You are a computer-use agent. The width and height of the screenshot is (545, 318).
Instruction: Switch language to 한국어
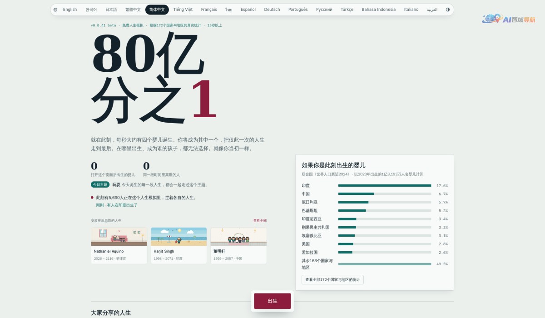[91, 10]
